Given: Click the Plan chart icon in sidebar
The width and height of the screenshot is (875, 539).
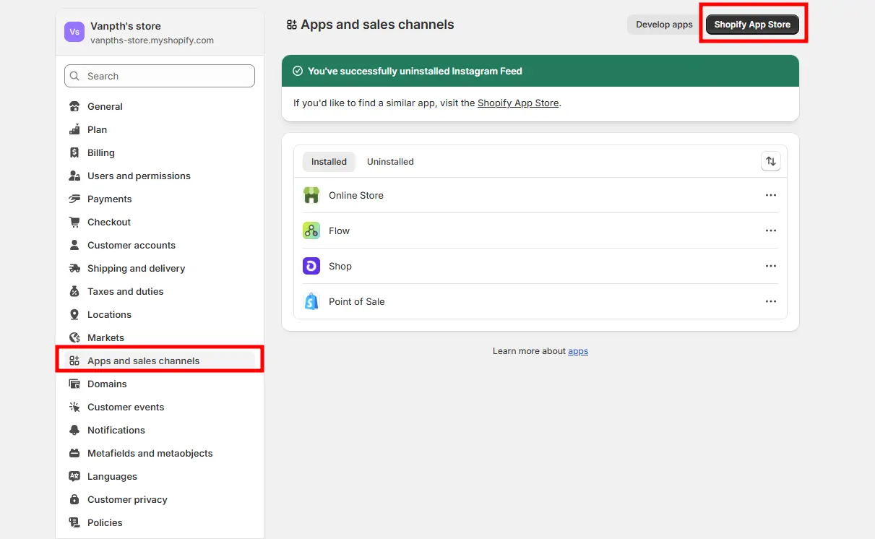Looking at the screenshot, I should pyautogui.click(x=74, y=129).
